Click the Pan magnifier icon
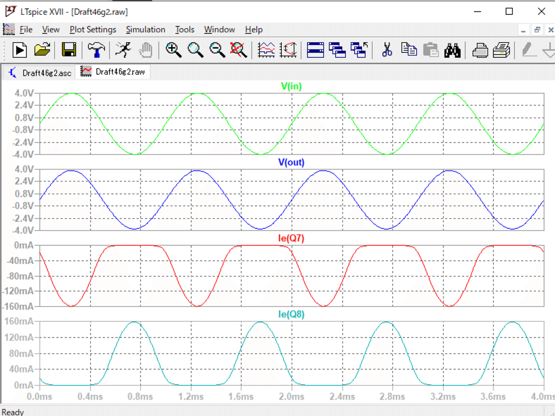 point(195,49)
